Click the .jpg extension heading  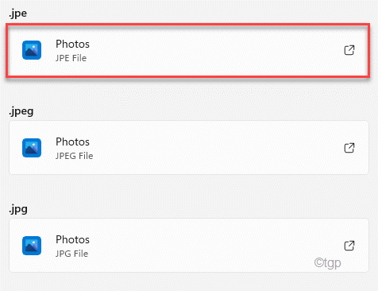tap(18, 209)
